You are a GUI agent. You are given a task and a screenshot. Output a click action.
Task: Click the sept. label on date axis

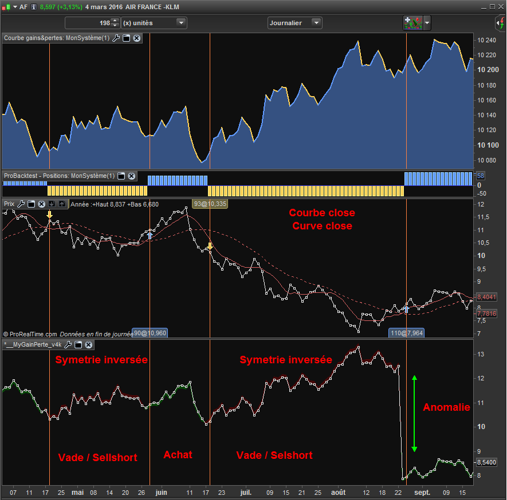click(422, 493)
